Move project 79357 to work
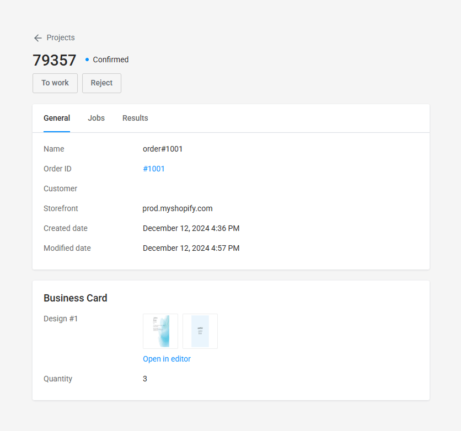461x431 pixels. [55, 83]
